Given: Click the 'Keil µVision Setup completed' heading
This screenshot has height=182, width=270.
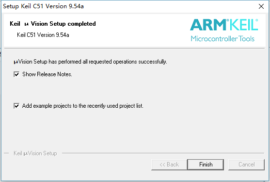Looking at the screenshot, I should [x=53, y=24].
